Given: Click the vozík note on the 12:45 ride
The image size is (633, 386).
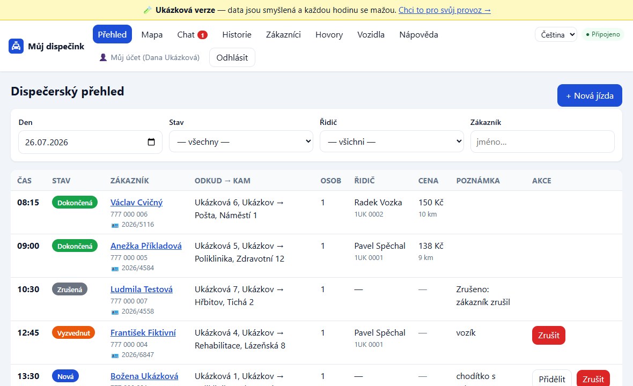Looking at the screenshot, I should click(x=466, y=333).
